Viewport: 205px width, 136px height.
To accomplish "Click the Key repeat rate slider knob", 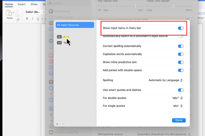I will (x=136, y=6).
